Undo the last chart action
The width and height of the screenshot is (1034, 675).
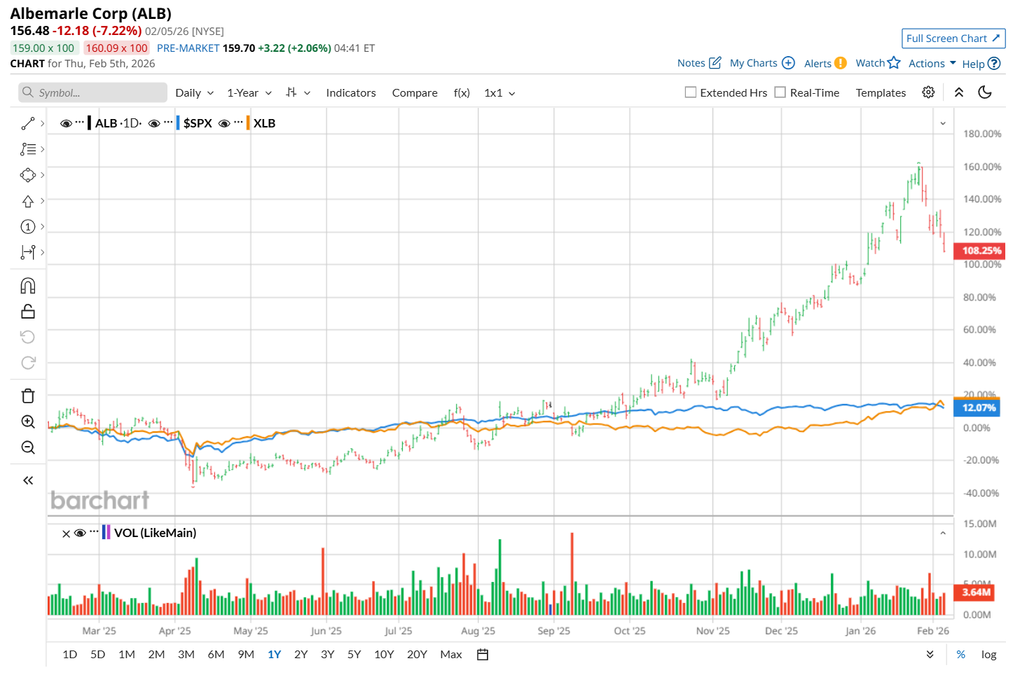point(28,337)
